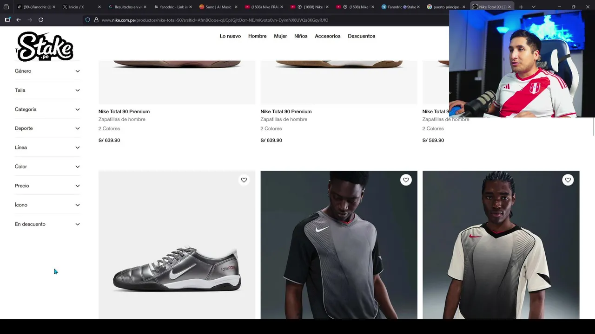595x334 pixels.
Task: Expand the Deporte filter
Action: click(x=47, y=128)
